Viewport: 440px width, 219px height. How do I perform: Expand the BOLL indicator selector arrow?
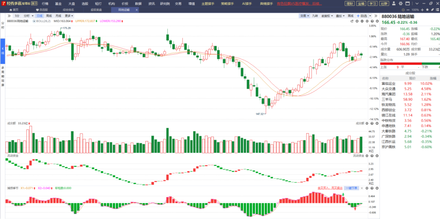34,21
